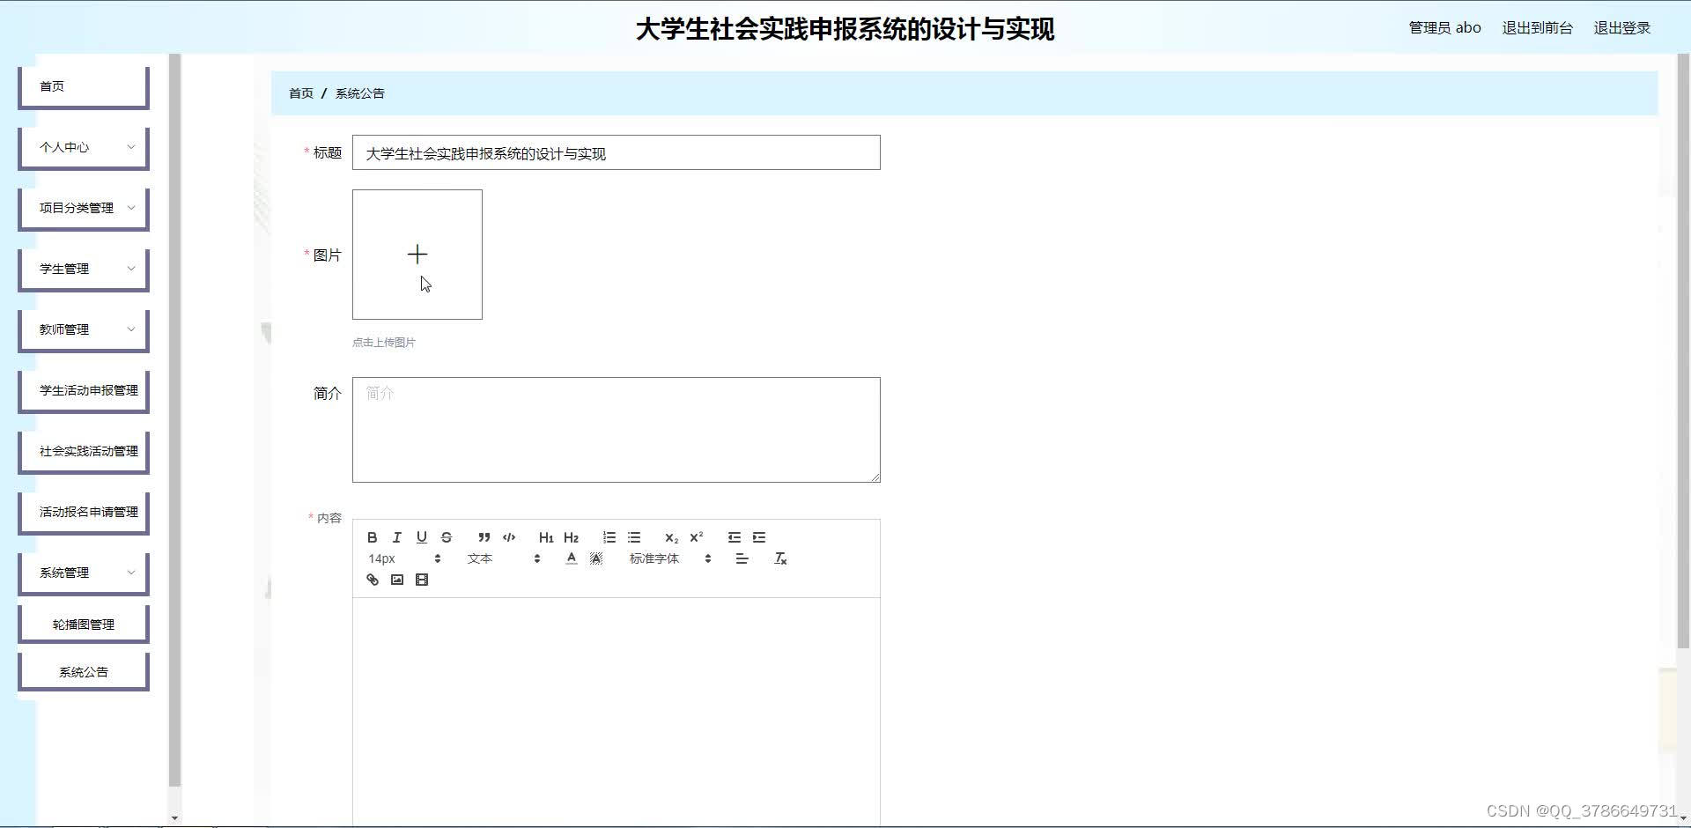Insert a blockquote in editor

coord(484,537)
